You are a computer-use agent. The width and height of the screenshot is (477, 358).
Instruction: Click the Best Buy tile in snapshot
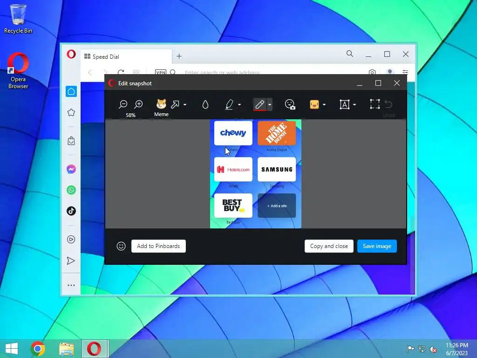click(233, 206)
